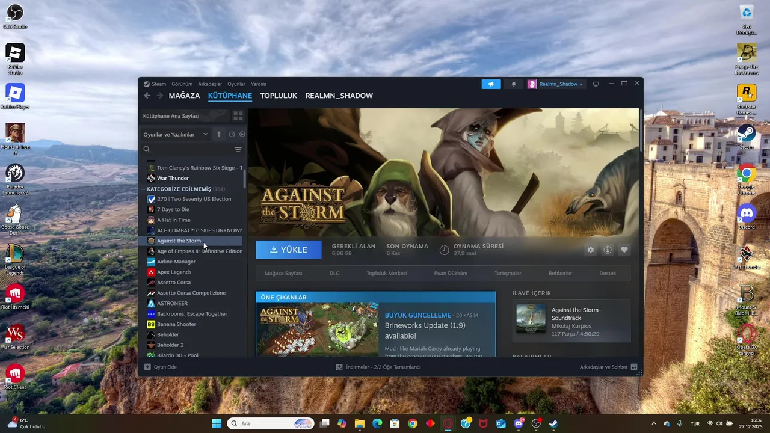Open the Puan Dükkânı link

451,273
